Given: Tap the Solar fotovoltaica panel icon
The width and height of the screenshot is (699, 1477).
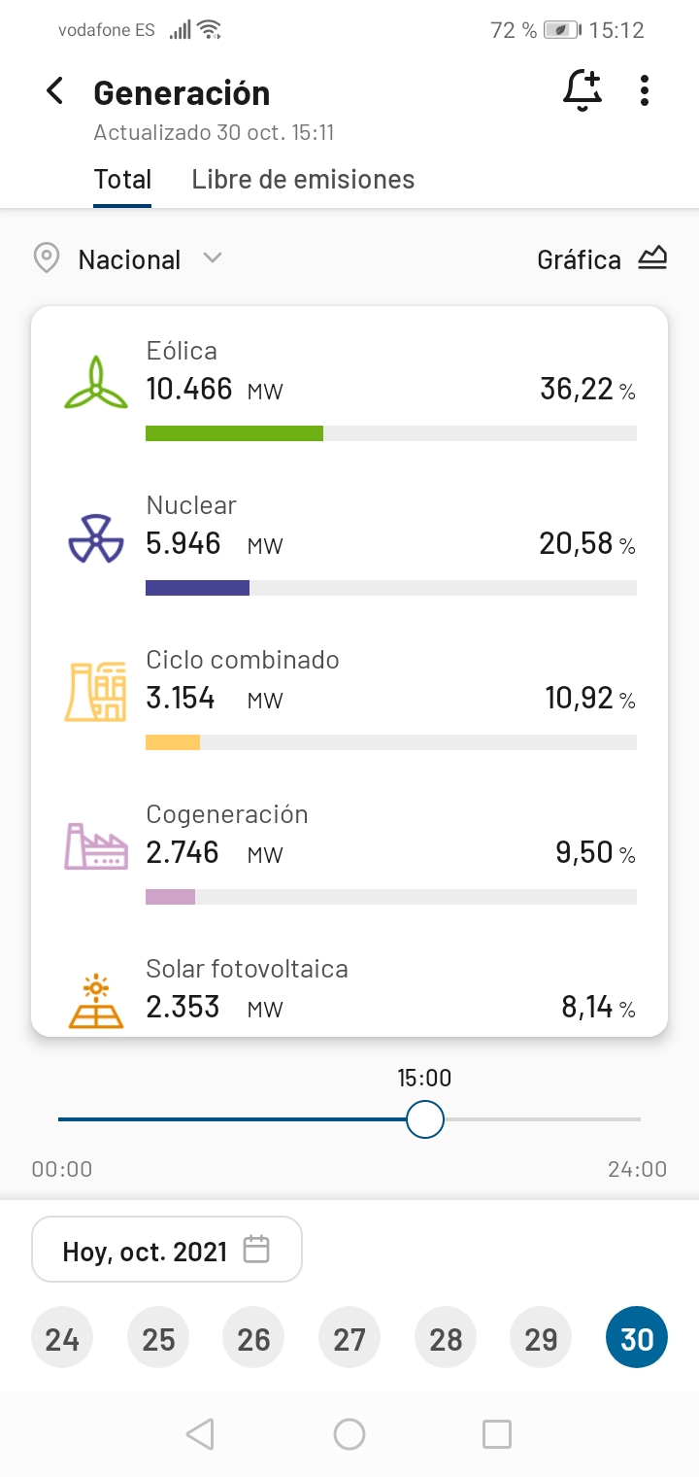Looking at the screenshot, I should (x=95, y=1001).
